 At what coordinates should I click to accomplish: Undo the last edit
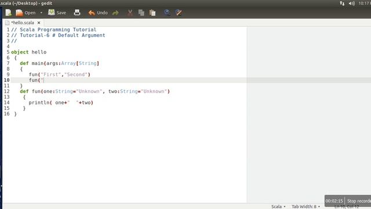coord(98,13)
